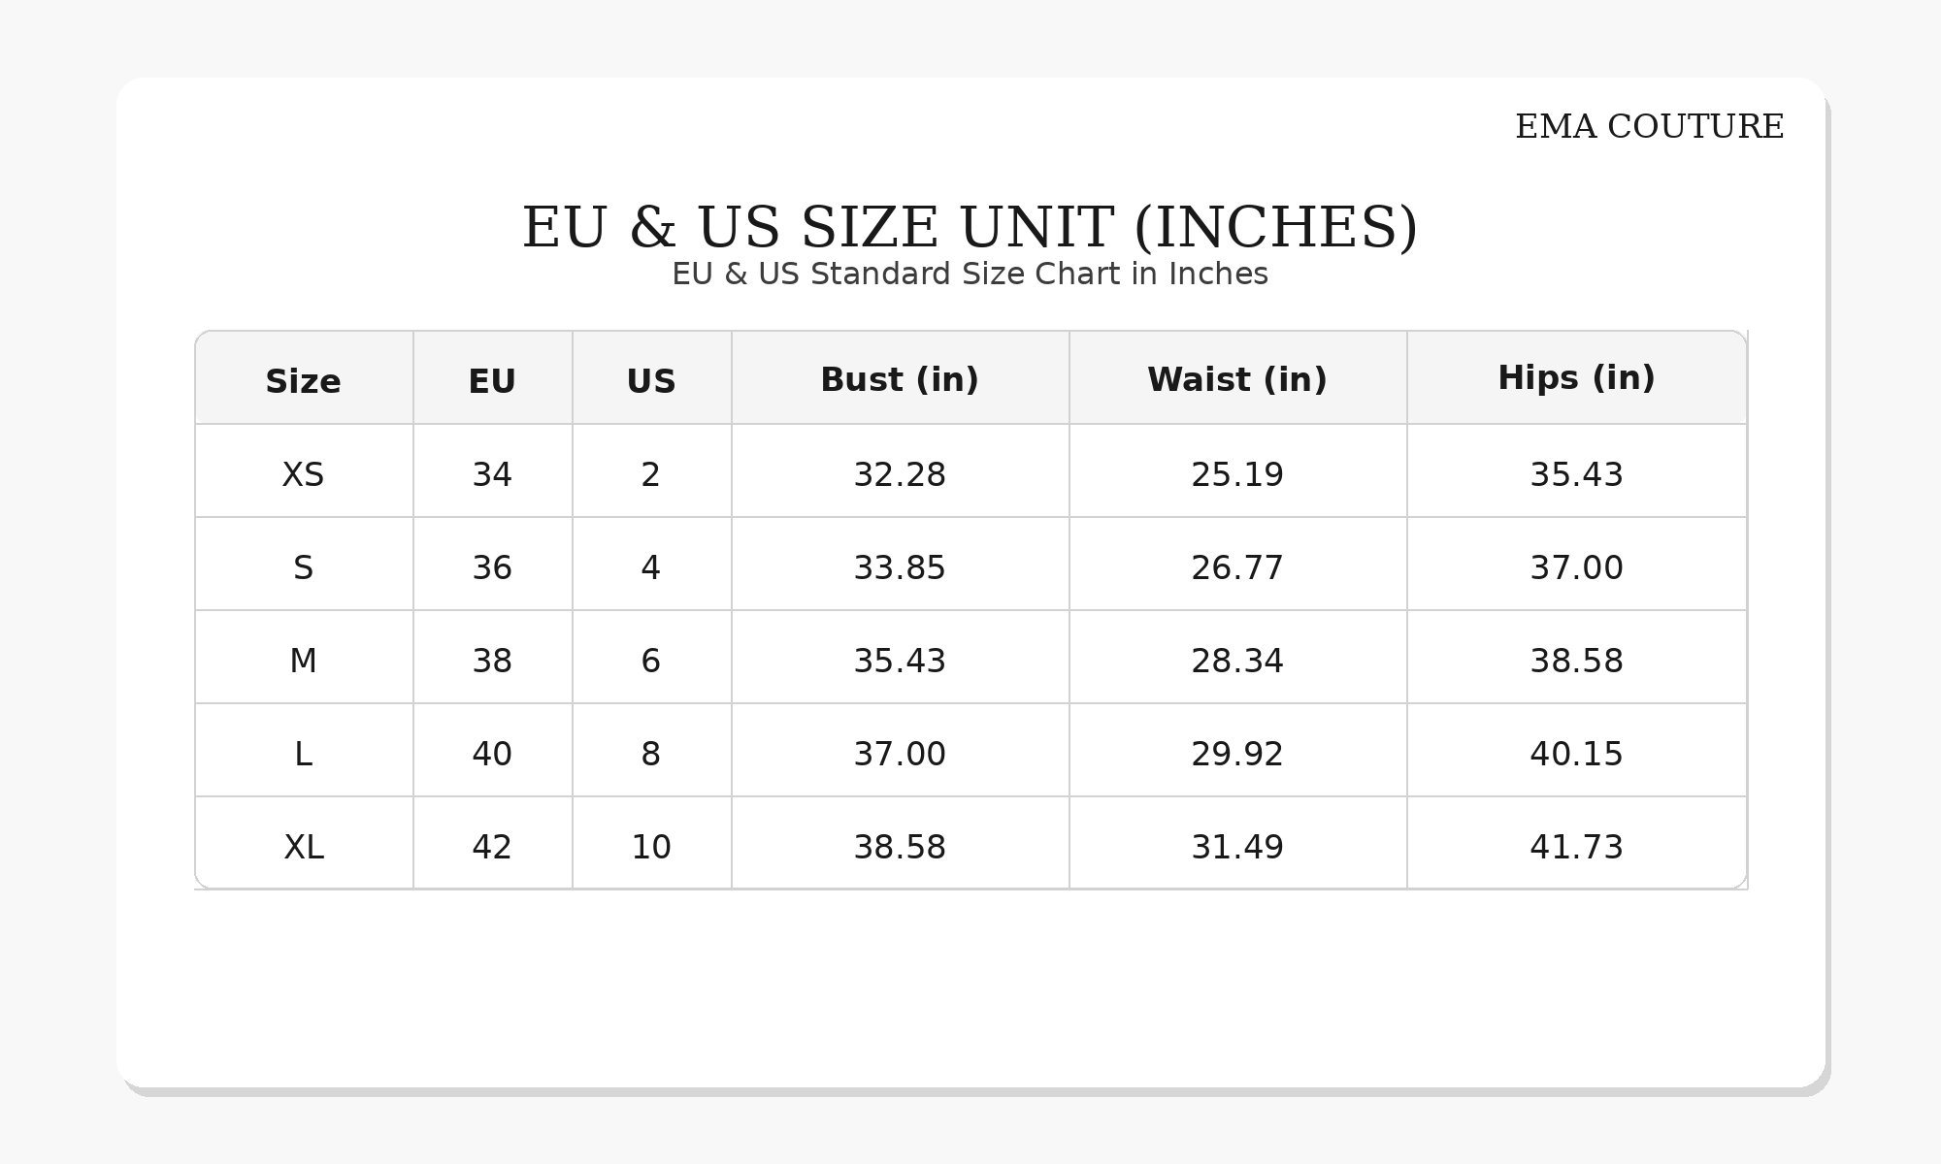The image size is (1941, 1164).
Task: Select waist value 29.92 for size L
Action: [1237, 754]
